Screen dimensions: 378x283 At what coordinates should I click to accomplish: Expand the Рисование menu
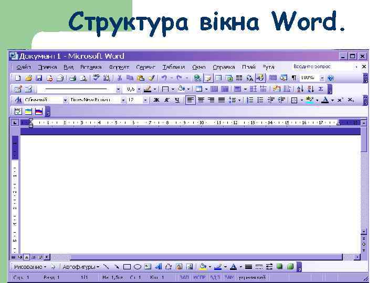click(x=30, y=267)
